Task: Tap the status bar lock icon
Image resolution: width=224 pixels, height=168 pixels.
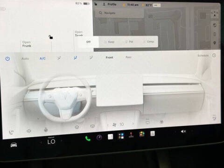Action: (x=96, y=4)
